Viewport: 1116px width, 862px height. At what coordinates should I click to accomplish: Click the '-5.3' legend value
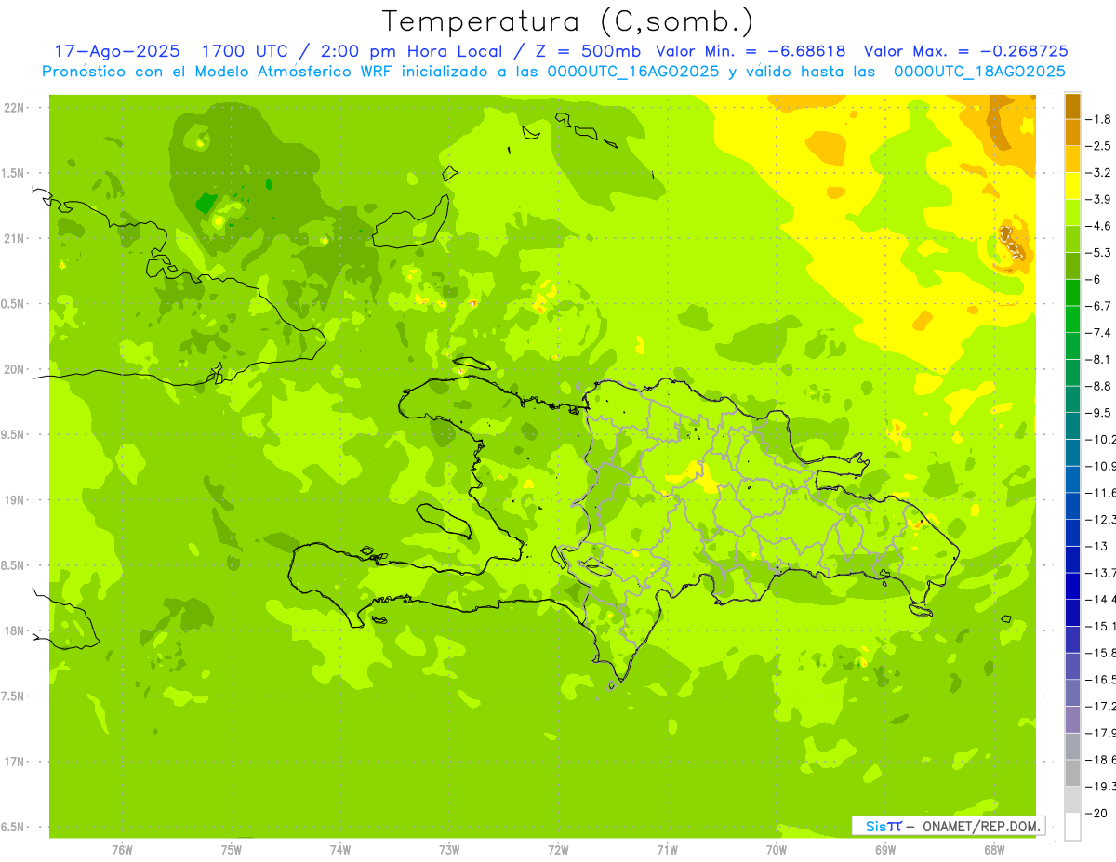point(1099,252)
